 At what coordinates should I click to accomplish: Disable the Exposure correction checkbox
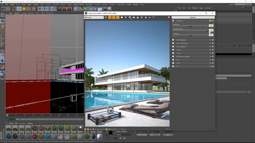click(x=173, y=21)
